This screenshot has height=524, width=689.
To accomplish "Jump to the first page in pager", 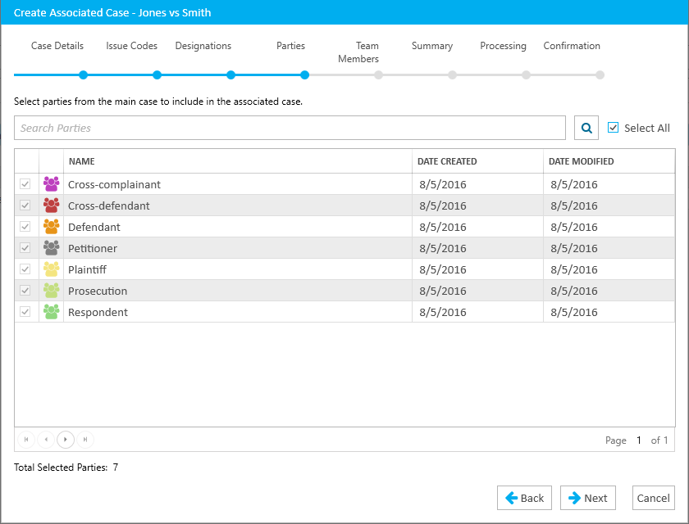I will (26, 440).
